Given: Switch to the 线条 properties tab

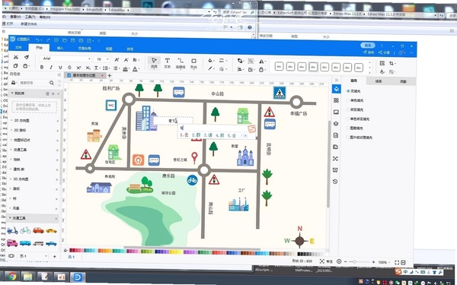Looking at the screenshot, I should [379, 81].
